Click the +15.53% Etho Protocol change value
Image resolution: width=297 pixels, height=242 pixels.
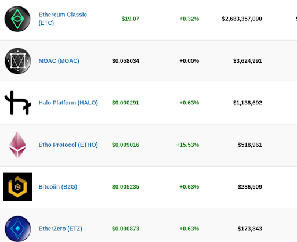(x=187, y=145)
